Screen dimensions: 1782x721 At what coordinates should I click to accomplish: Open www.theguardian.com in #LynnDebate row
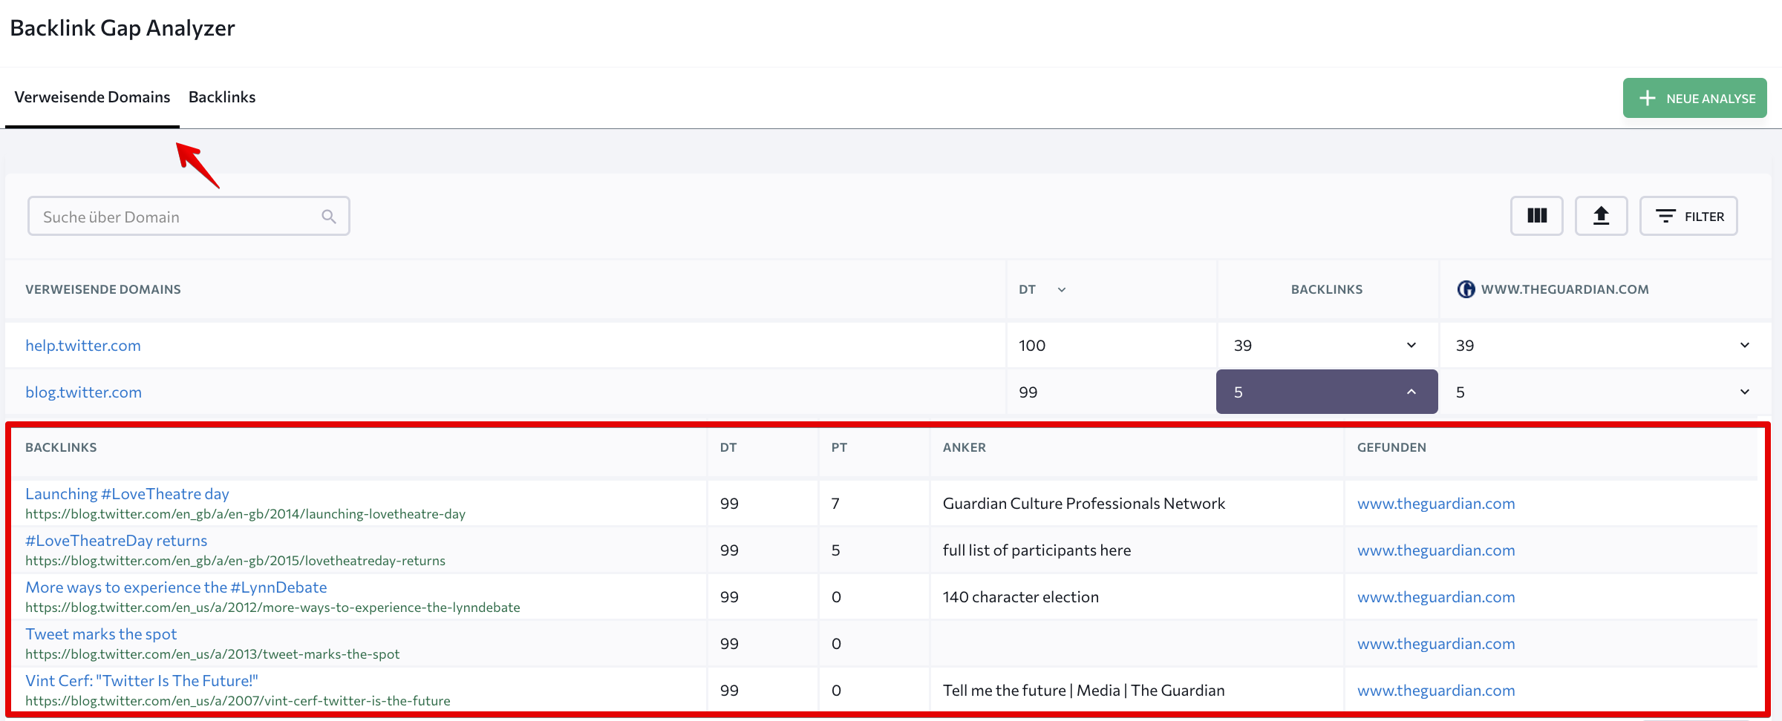pyautogui.click(x=1436, y=596)
